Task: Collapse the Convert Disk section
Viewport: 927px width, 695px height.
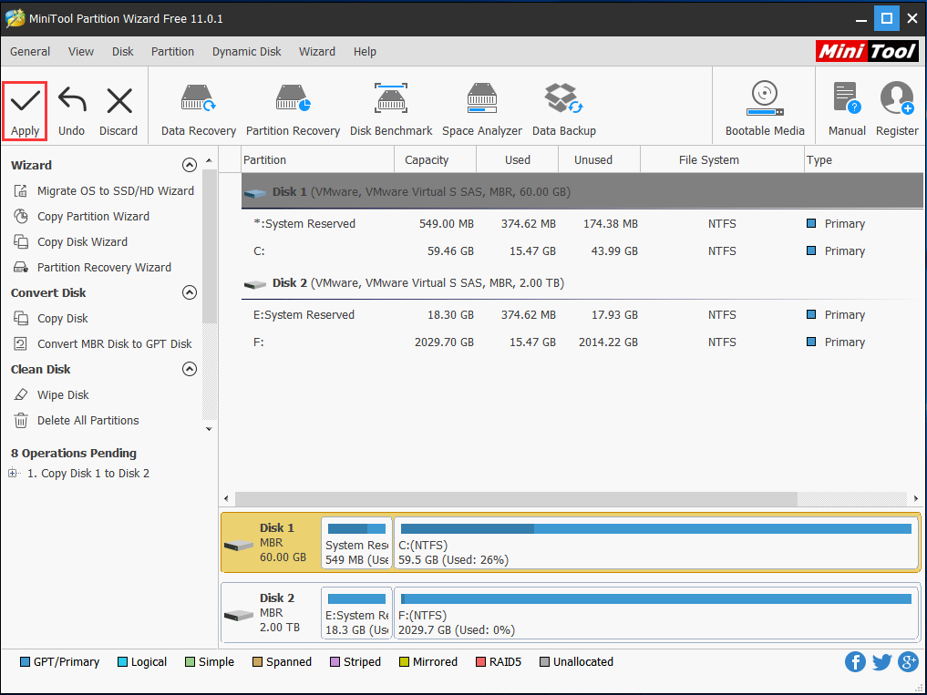Action: (x=190, y=292)
